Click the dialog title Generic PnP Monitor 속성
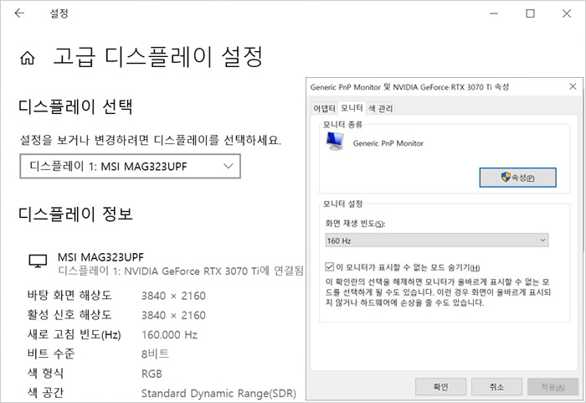 409,87
